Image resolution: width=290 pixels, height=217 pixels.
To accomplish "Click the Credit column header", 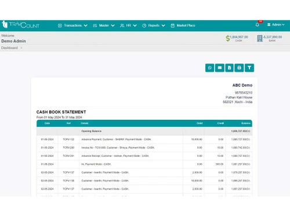I will tap(220, 123).
